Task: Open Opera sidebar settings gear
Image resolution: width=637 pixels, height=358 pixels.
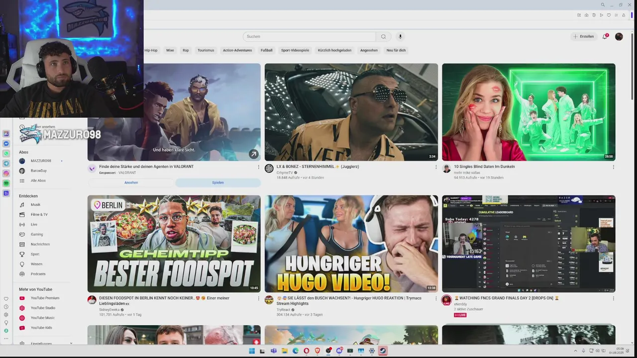Action: 6,315
